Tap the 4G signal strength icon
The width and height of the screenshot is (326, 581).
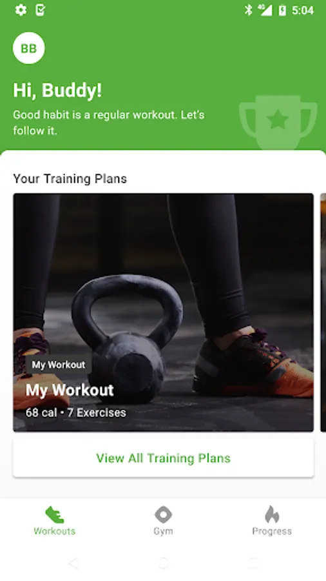(265, 10)
